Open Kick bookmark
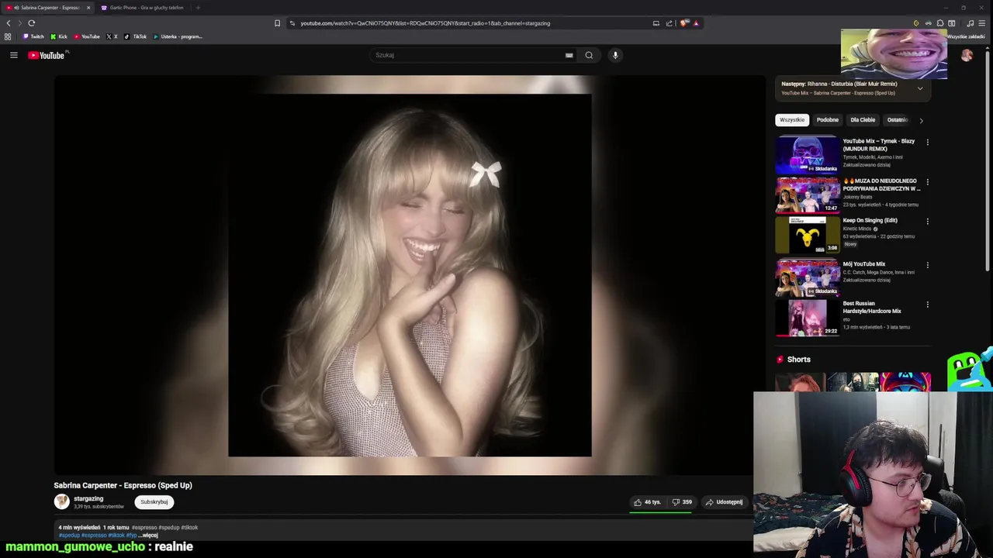Viewport: 993px width, 558px height. pos(59,36)
